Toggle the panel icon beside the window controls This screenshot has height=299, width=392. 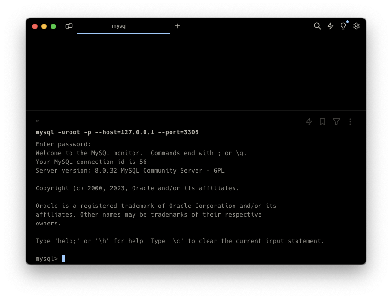pos(69,26)
